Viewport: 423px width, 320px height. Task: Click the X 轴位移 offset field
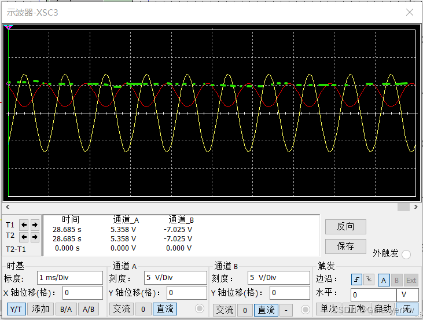tap(83, 293)
